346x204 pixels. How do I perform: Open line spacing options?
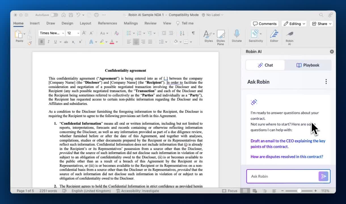[163, 42]
